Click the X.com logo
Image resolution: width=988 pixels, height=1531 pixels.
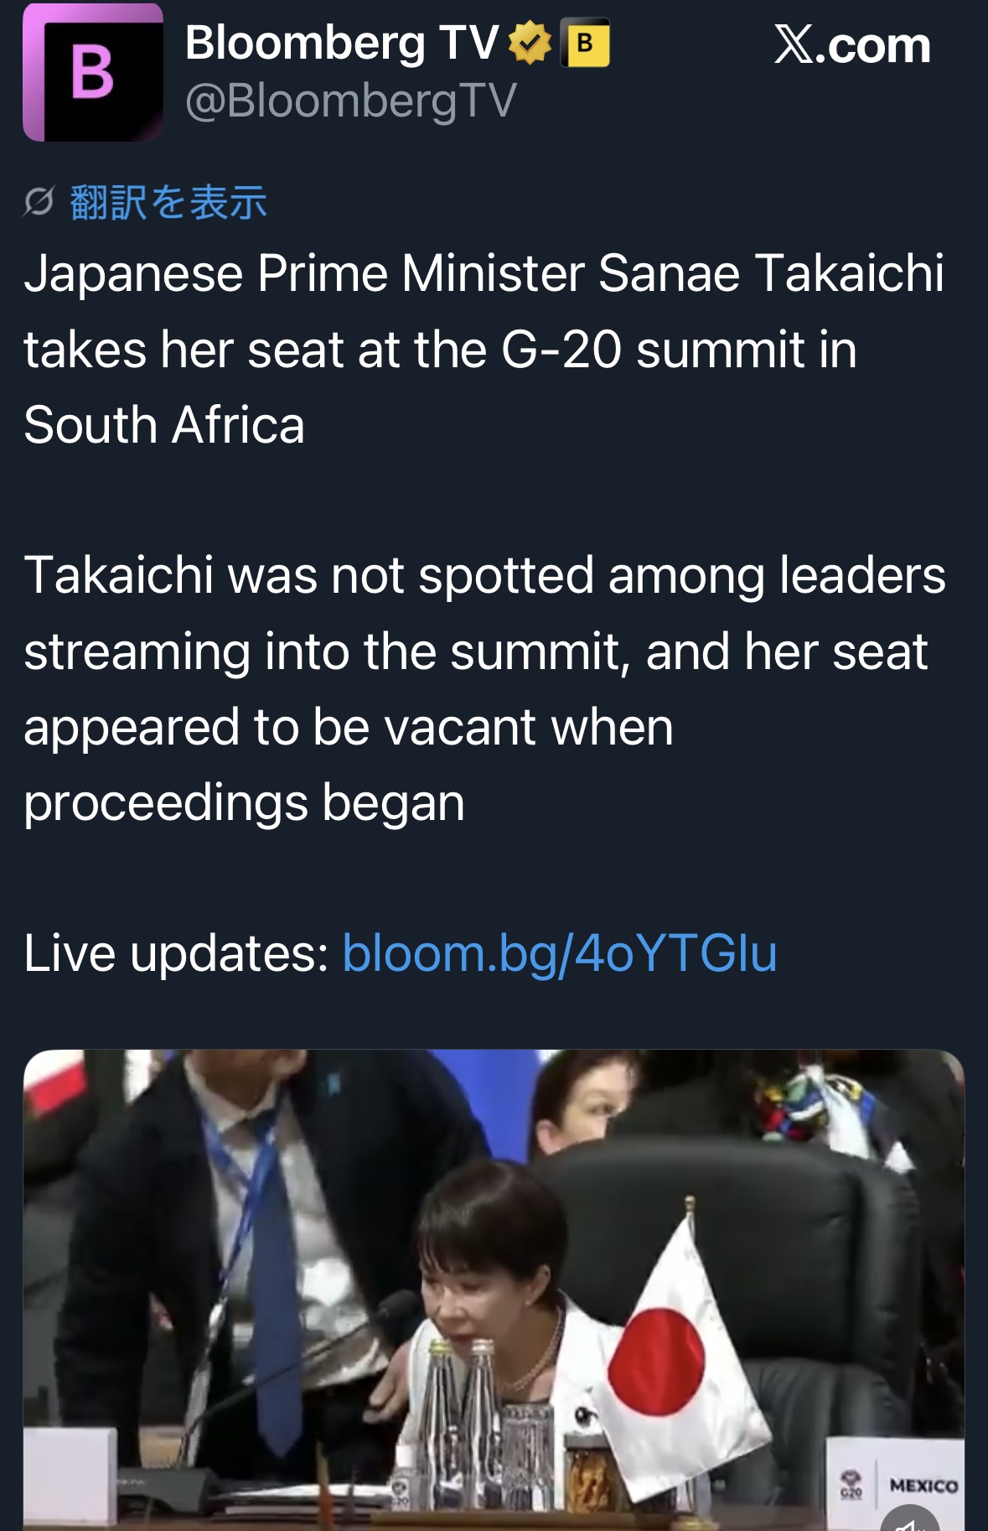[x=851, y=45]
